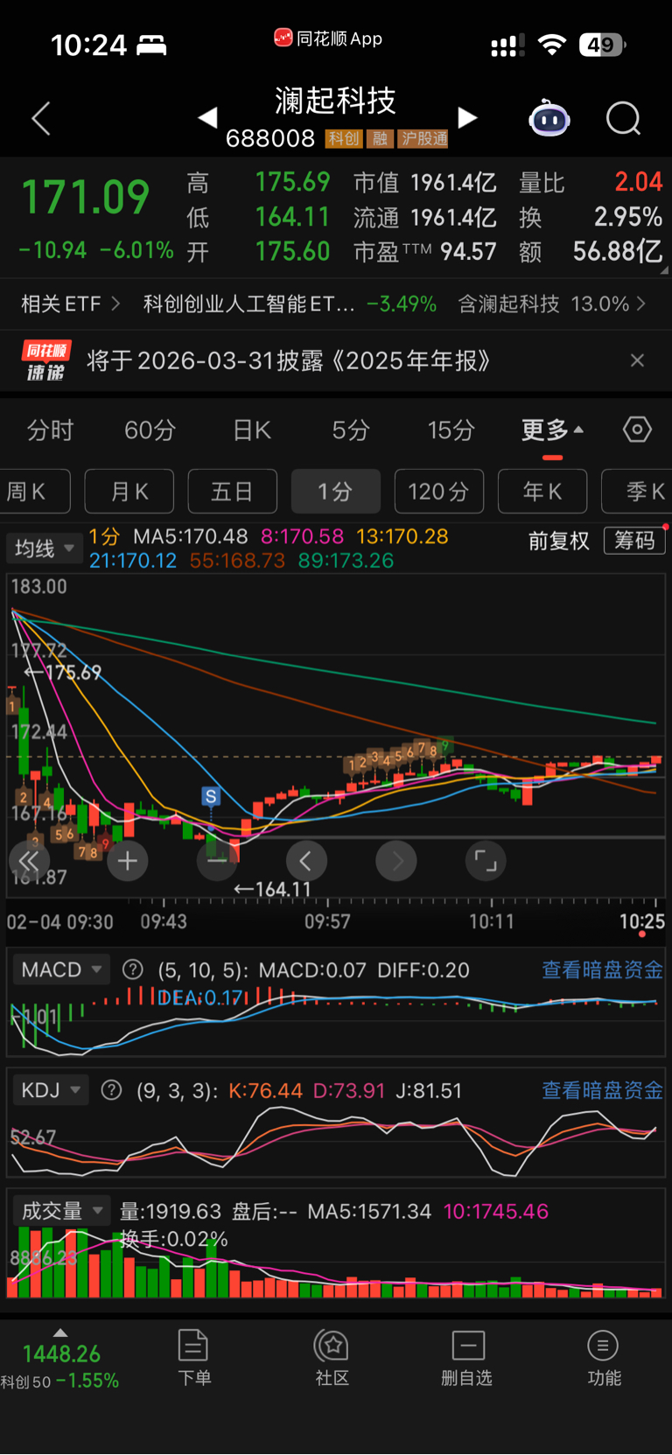
Task: Tap the double-left arrow chart control
Action: [x=29, y=861]
